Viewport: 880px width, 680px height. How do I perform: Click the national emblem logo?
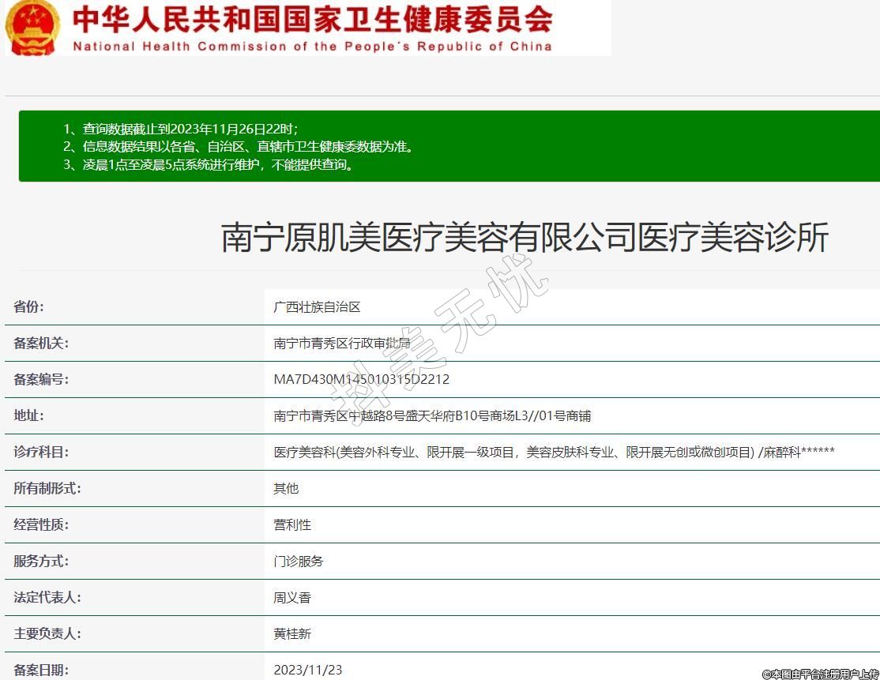(32, 28)
